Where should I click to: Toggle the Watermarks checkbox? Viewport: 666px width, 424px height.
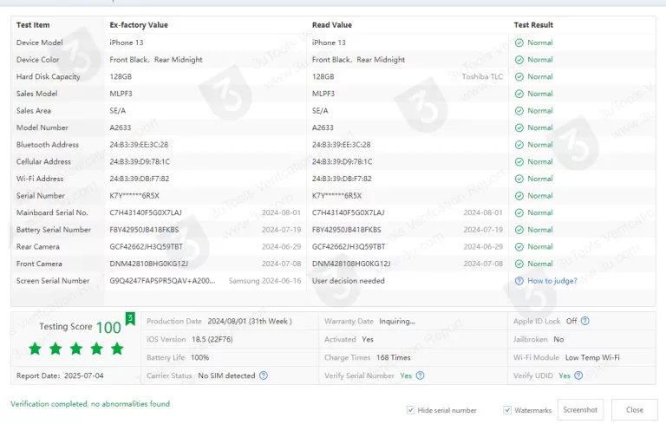(x=507, y=410)
